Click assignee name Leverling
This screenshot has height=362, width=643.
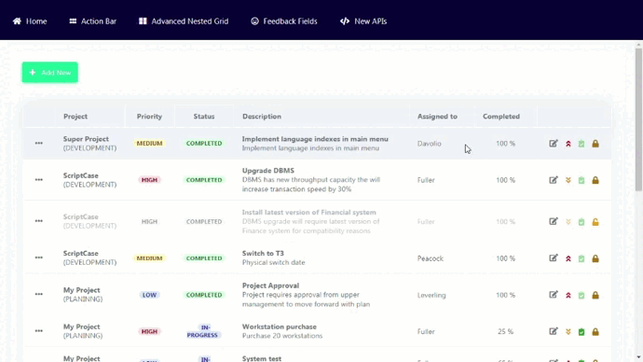[431, 295]
